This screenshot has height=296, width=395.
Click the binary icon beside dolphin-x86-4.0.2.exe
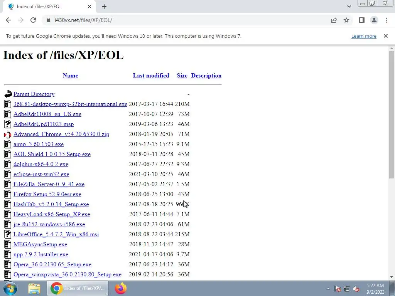(x=8, y=164)
